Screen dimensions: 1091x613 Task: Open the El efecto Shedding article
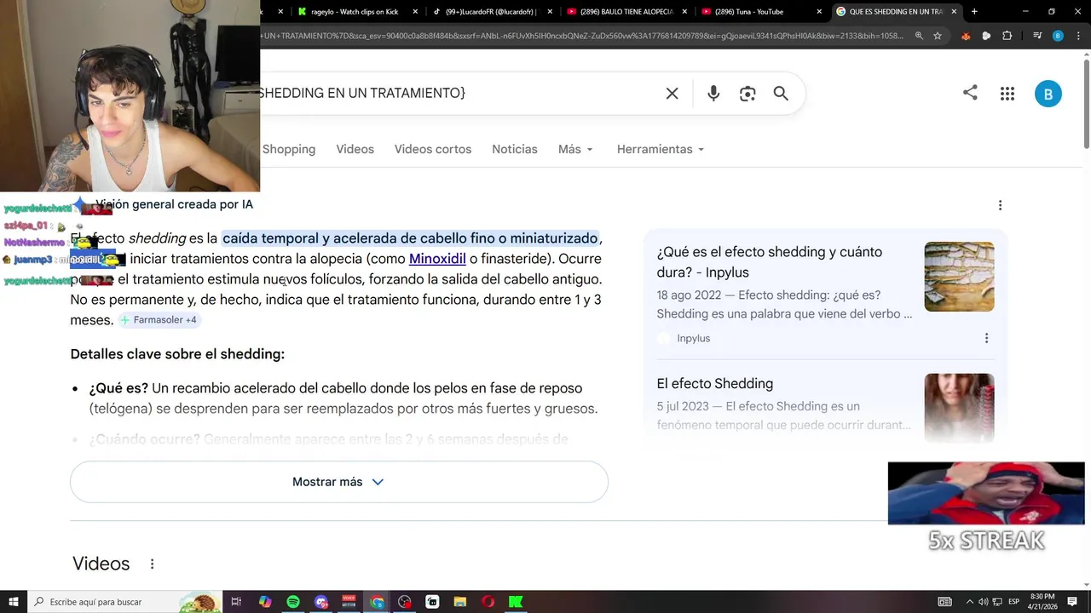[714, 384]
